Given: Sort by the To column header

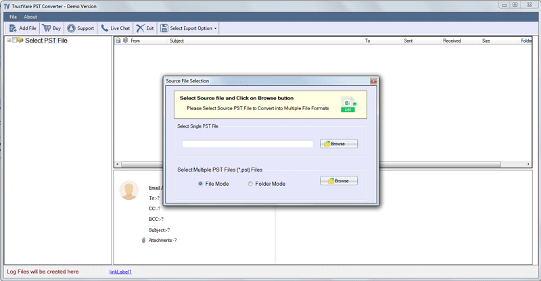Looking at the screenshot, I should [x=367, y=41].
